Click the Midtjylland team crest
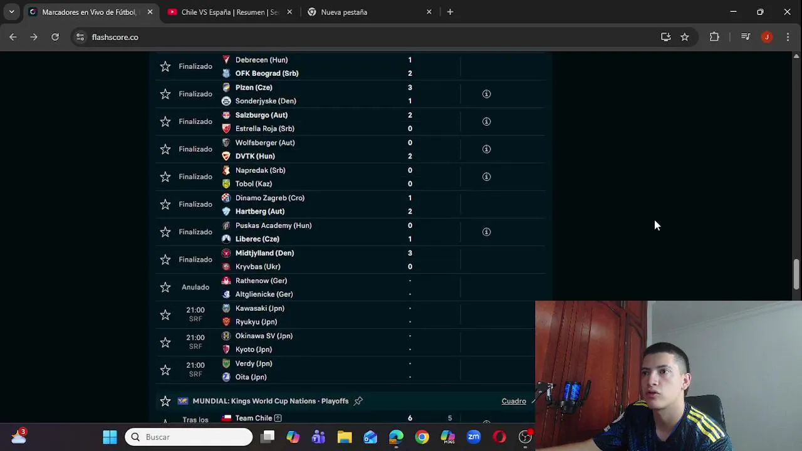Viewport: 802px width, 451px height. 226,253
